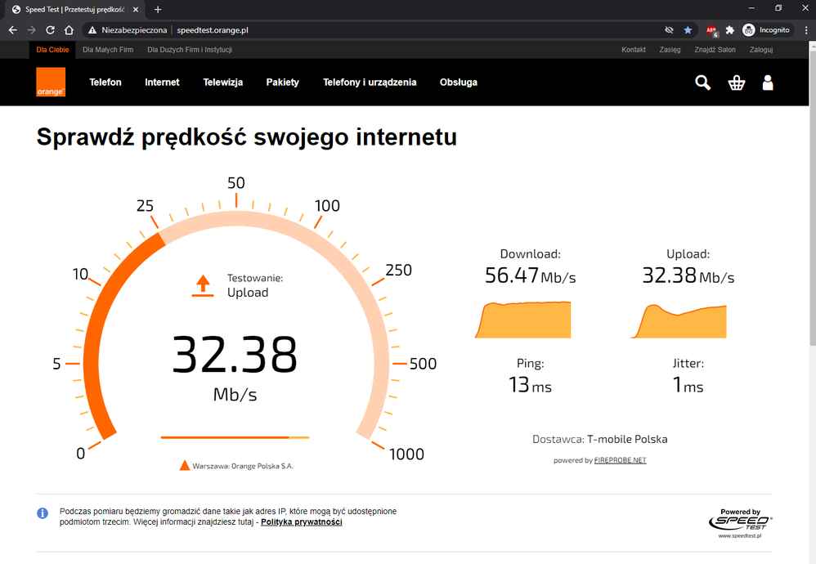Click the user account icon

(768, 83)
